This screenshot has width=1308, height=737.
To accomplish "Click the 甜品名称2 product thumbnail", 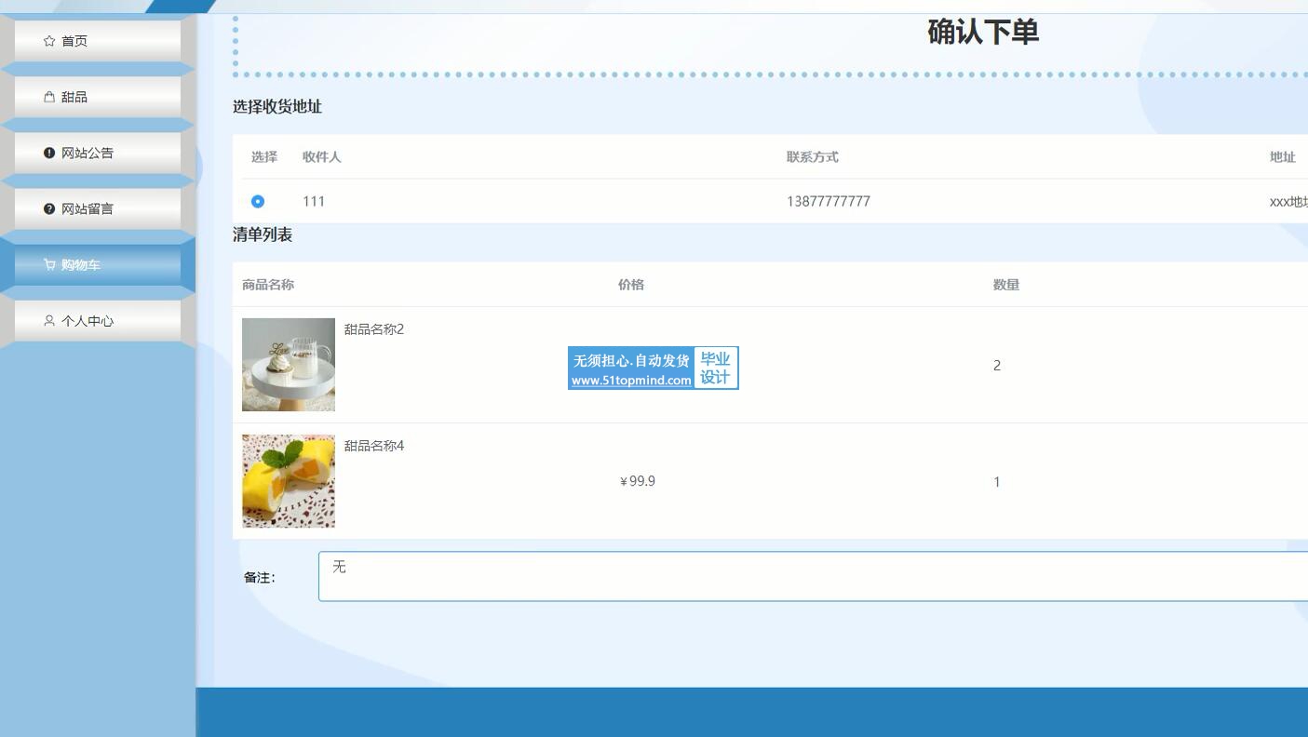I will click(x=289, y=365).
